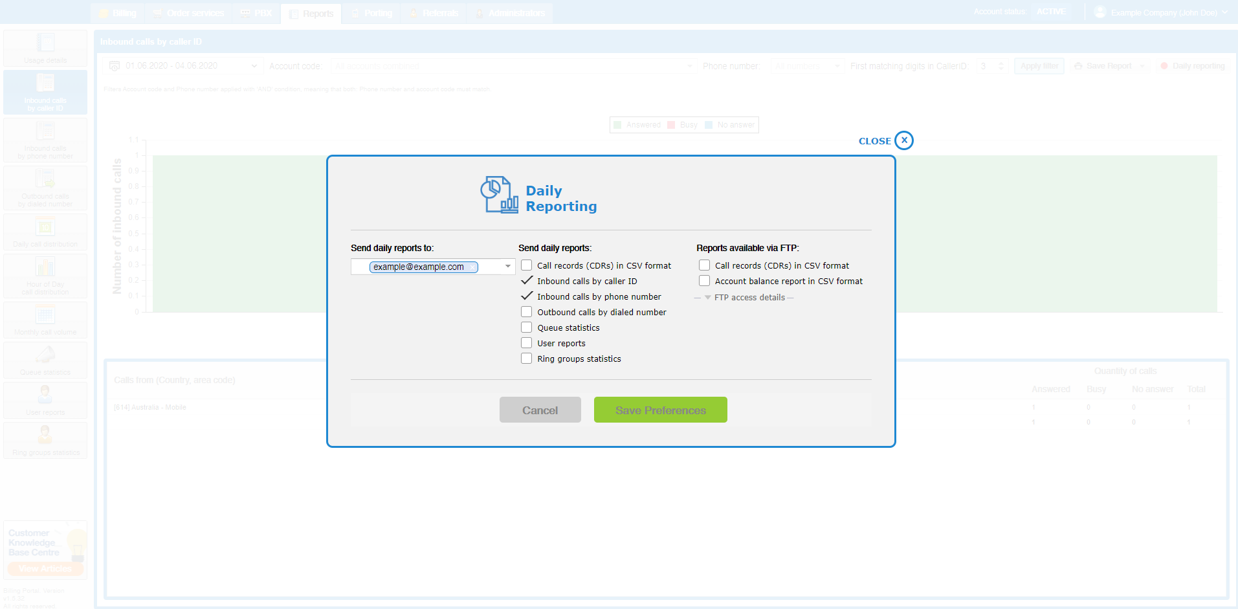Open the Order services tab

[189, 13]
